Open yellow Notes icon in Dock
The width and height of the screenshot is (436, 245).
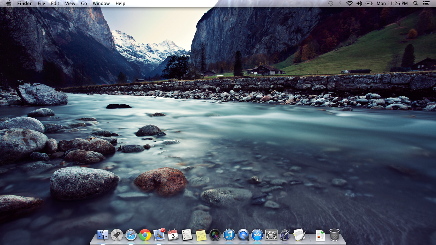(201, 235)
